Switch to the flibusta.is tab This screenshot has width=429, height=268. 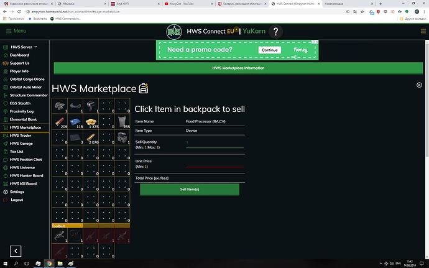(81, 4)
